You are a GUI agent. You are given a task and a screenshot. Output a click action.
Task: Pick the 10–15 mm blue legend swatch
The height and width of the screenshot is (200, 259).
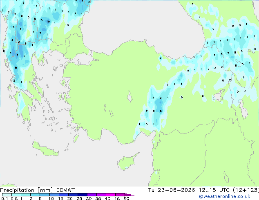tap(54, 195)
